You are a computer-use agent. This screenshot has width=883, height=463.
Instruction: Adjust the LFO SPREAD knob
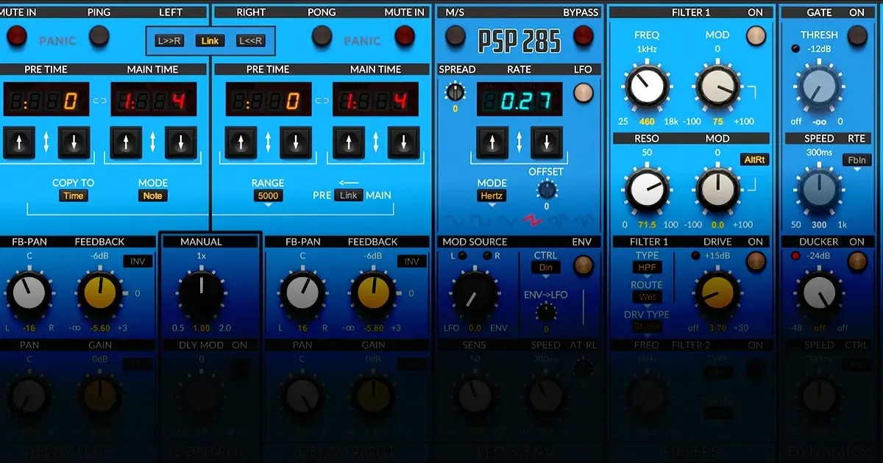point(455,92)
